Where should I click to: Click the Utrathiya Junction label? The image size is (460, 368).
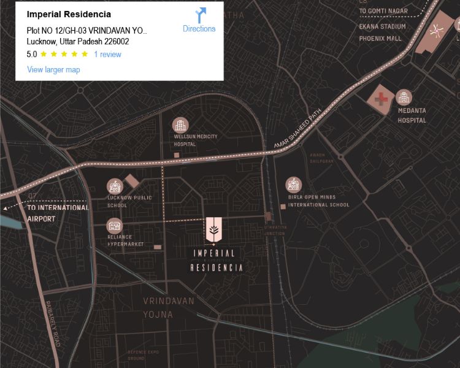[275, 231]
